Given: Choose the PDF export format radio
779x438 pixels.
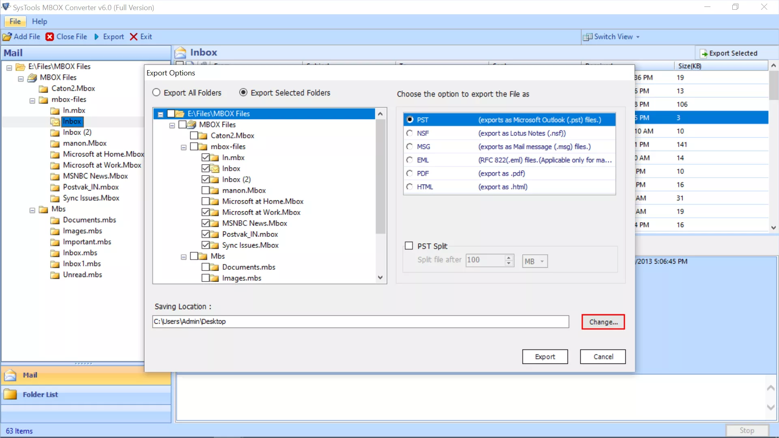Looking at the screenshot, I should pyautogui.click(x=410, y=173).
